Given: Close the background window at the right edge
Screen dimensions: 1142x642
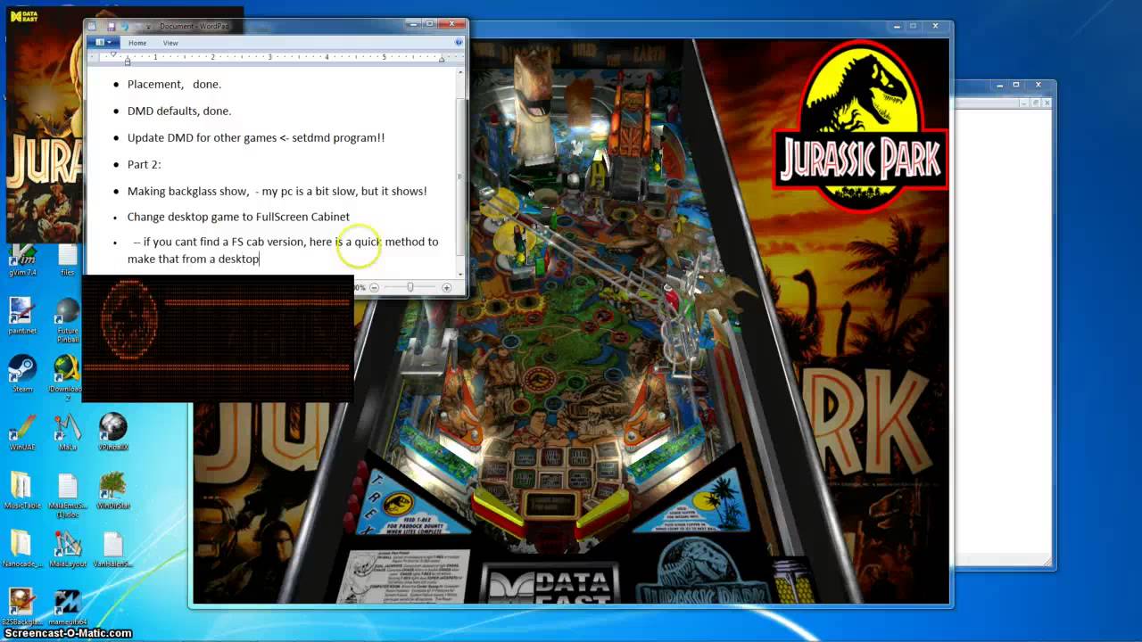Looking at the screenshot, I should [1038, 85].
